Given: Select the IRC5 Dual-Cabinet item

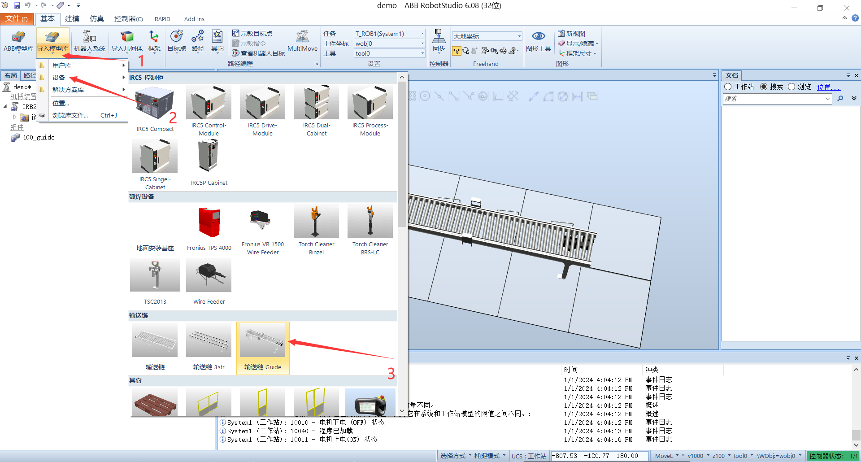Looking at the screenshot, I should pos(316,111).
